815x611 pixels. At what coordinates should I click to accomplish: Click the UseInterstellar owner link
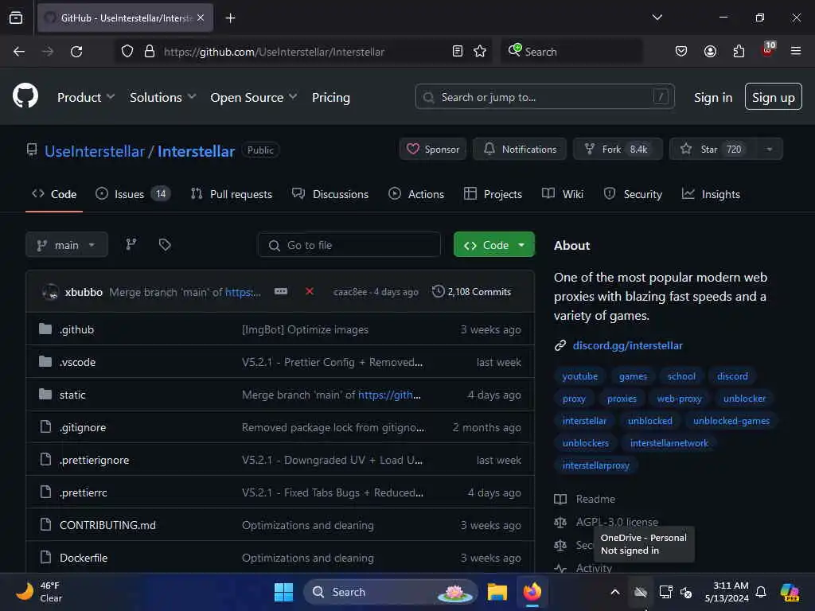pyautogui.click(x=95, y=151)
